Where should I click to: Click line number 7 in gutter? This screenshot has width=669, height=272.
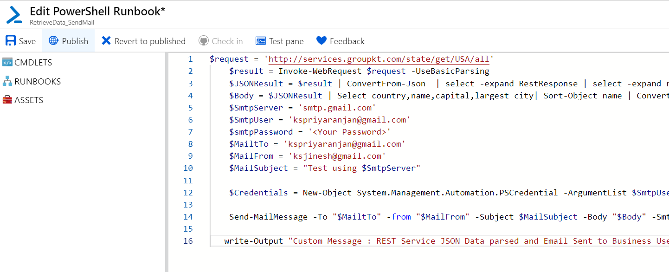click(x=190, y=132)
